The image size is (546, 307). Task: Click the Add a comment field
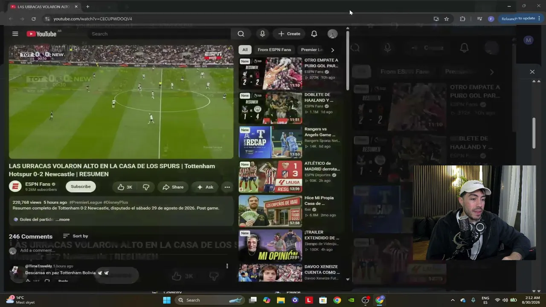point(38,250)
